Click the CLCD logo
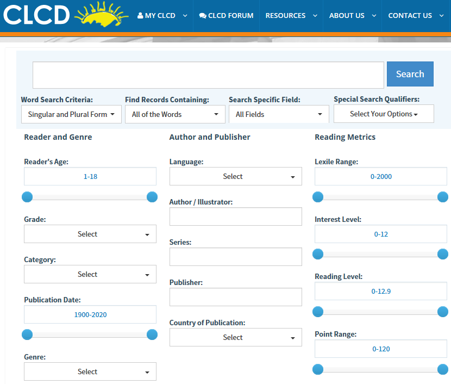 (x=36, y=15)
